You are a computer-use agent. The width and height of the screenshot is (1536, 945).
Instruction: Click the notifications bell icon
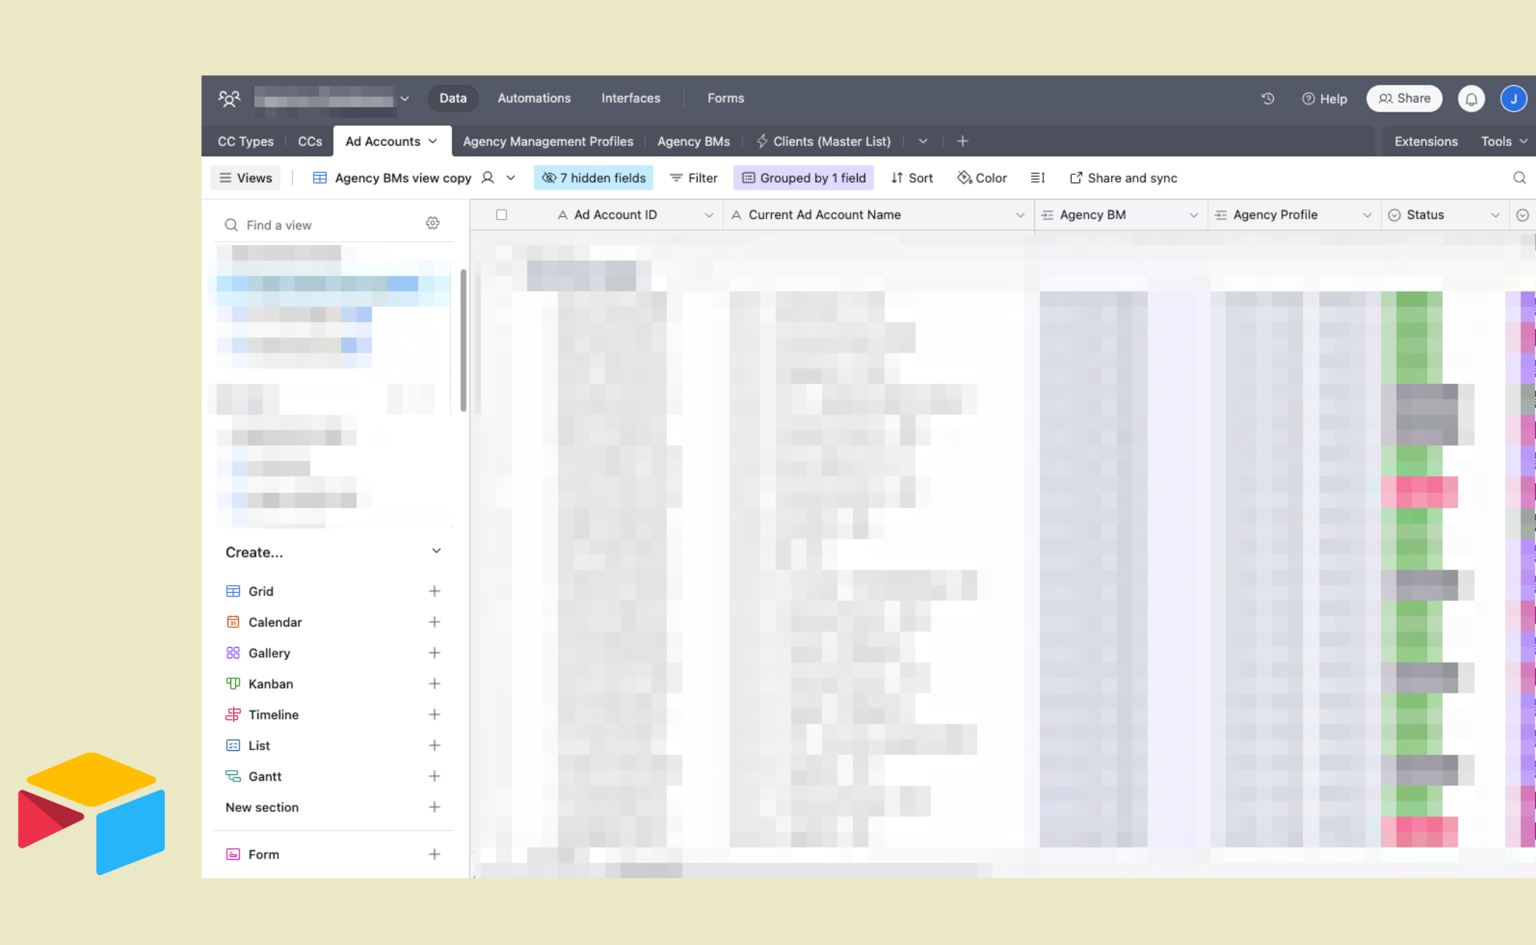pyautogui.click(x=1471, y=99)
